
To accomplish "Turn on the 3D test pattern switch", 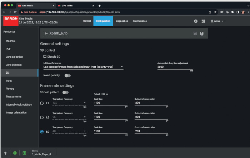I will click(x=66, y=93).
